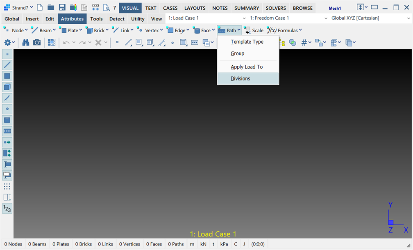Click the camera snapshot icon
Viewport: 413px width, 250px height.
[37, 42]
